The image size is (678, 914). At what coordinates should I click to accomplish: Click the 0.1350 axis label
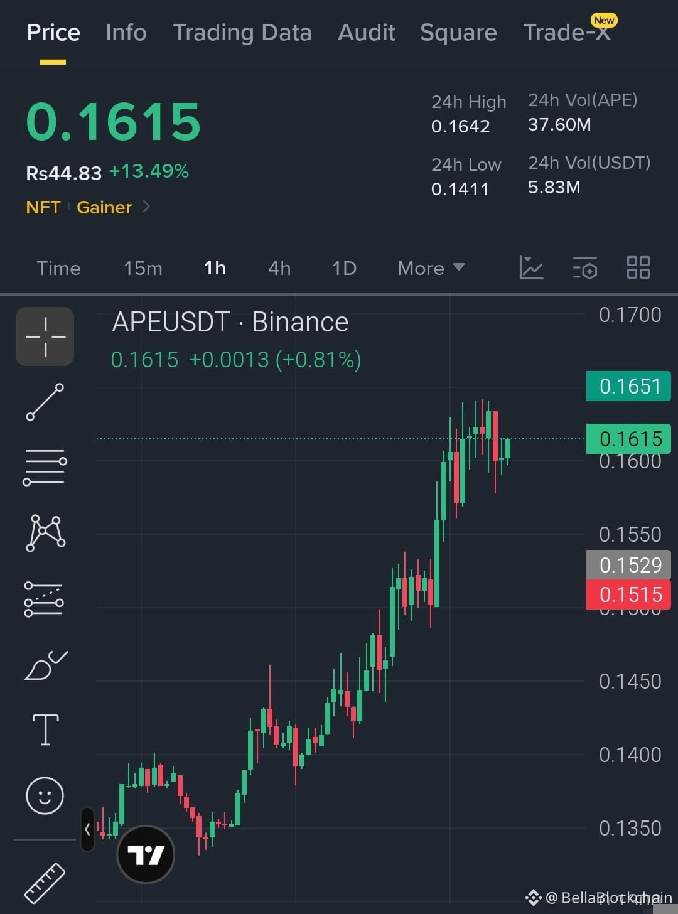click(x=630, y=828)
